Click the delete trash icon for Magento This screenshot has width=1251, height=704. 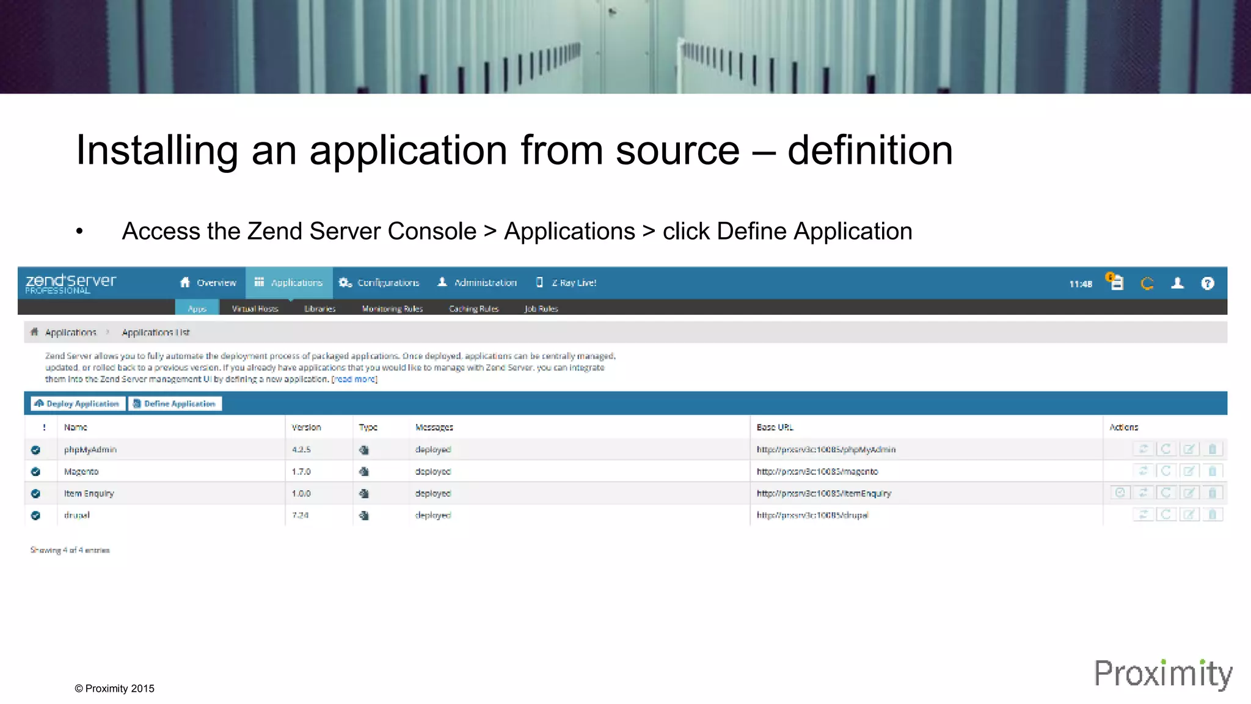click(x=1212, y=471)
